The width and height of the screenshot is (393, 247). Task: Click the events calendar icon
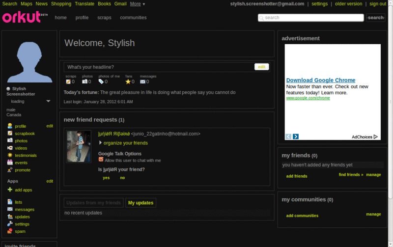tap(10, 163)
